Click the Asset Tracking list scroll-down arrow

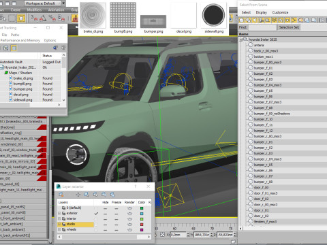click(64, 100)
